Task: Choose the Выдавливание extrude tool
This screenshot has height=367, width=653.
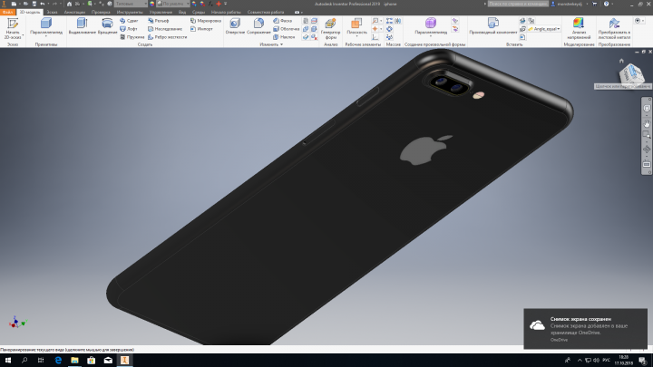Action: pyautogui.click(x=82, y=25)
